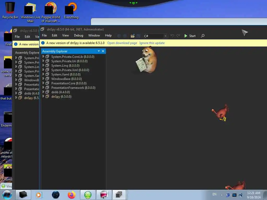
Task: Open the Help menu
Action: point(108,35)
